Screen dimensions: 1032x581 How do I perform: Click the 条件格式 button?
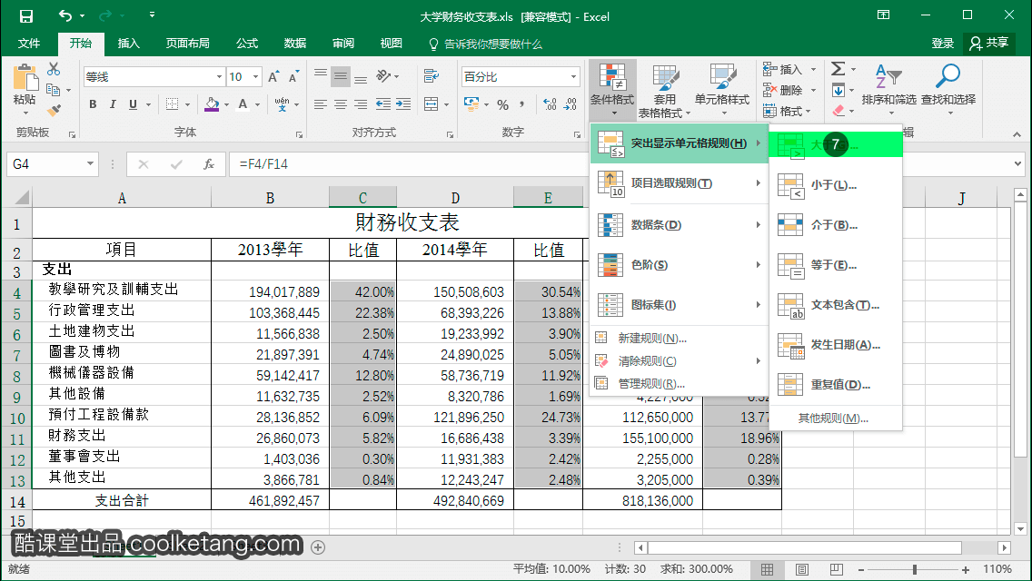612,91
